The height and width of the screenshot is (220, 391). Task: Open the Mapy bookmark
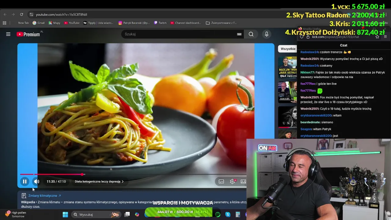click(x=54, y=23)
